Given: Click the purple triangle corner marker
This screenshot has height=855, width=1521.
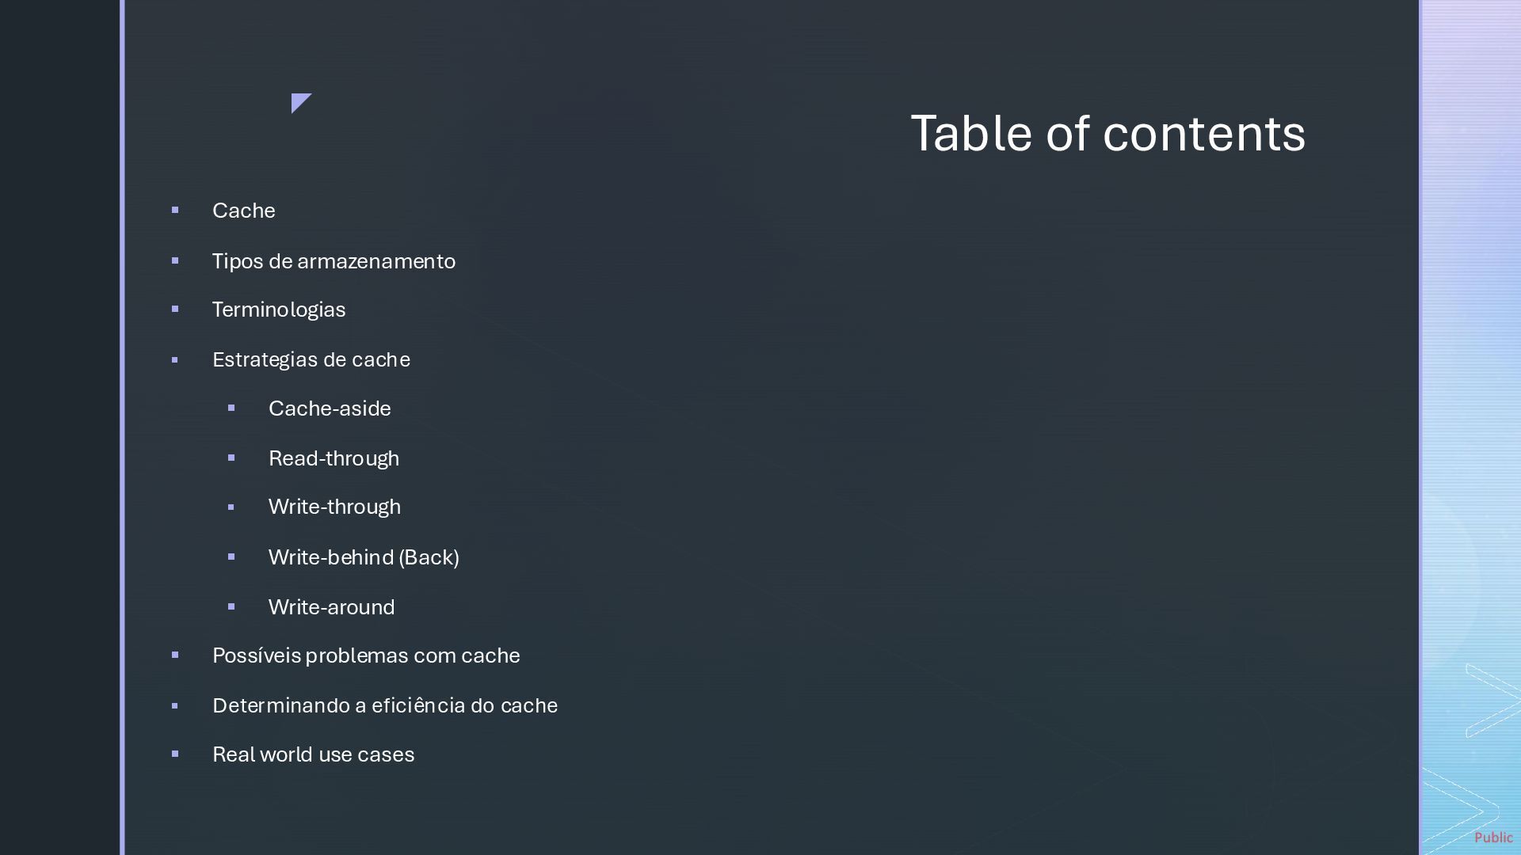Looking at the screenshot, I should click(299, 101).
